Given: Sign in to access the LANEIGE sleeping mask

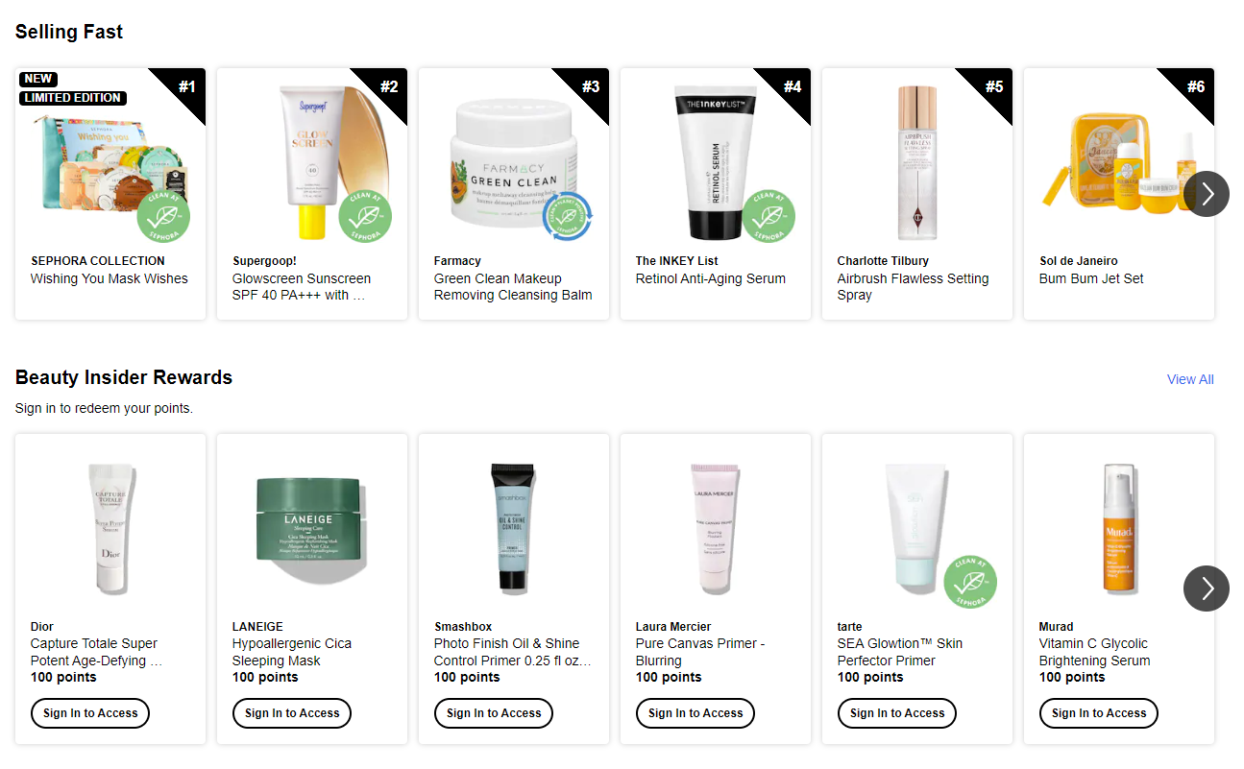Looking at the screenshot, I should [x=292, y=713].
